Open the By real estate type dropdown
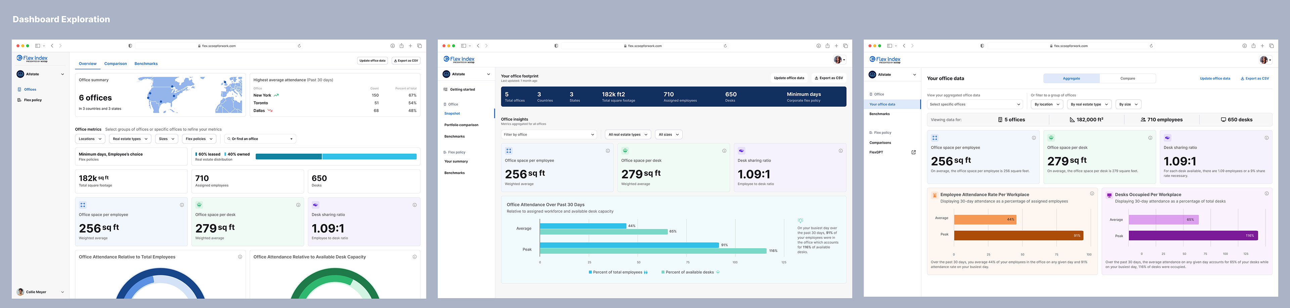 coord(1089,104)
